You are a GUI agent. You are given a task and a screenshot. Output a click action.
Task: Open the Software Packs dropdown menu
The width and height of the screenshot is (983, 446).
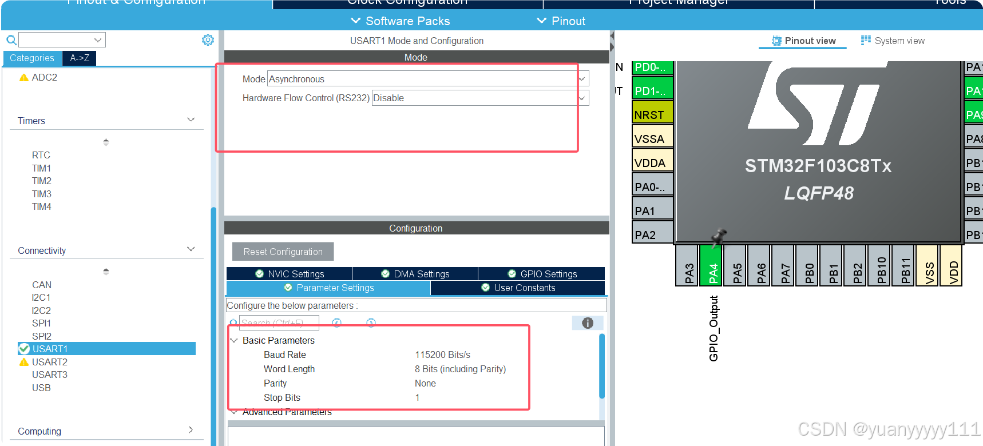pos(401,21)
